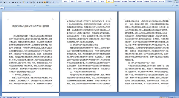Apply the 标题 2 style
The height and width of the screenshot is (98, 179).
click(80, 1)
